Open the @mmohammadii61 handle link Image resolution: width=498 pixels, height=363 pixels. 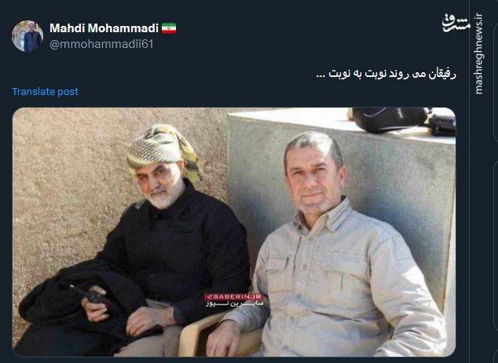coord(101,44)
